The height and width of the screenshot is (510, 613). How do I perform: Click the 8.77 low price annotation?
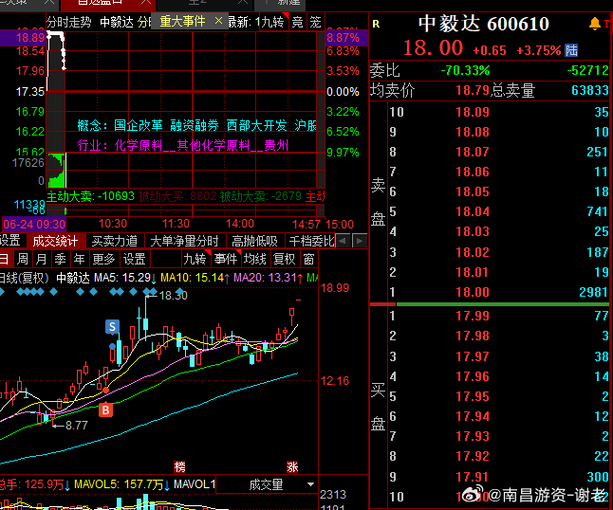point(76,426)
